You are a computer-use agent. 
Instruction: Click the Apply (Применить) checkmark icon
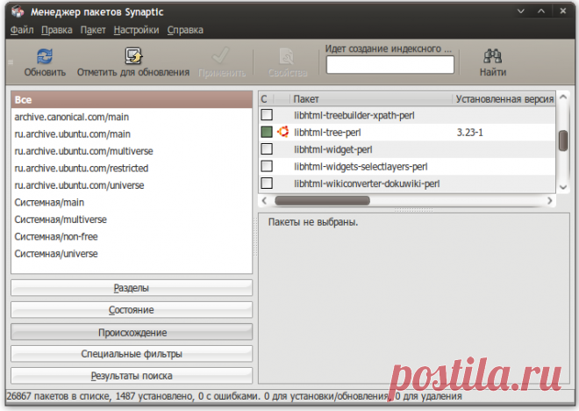221,56
